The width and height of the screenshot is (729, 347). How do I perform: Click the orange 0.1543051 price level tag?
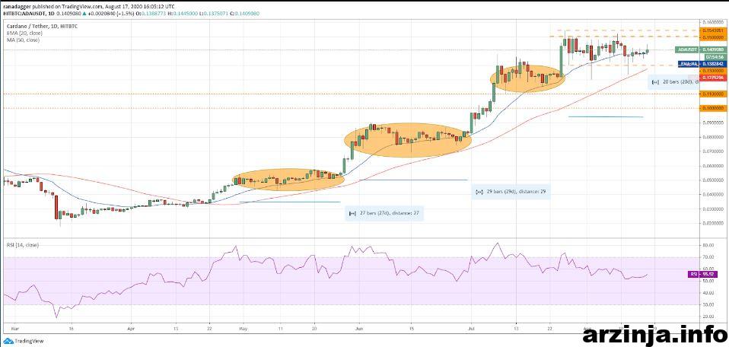coord(712,30)
